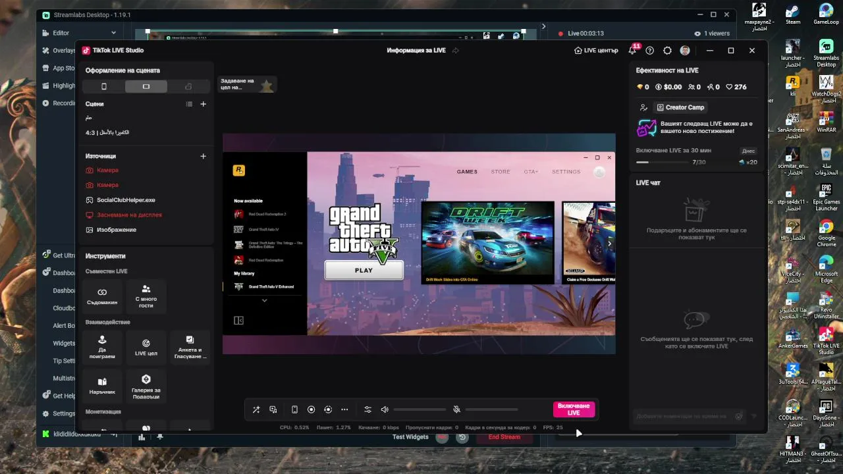Click the viewers eye icon in Streamlabs

click(x=697, y=34)
